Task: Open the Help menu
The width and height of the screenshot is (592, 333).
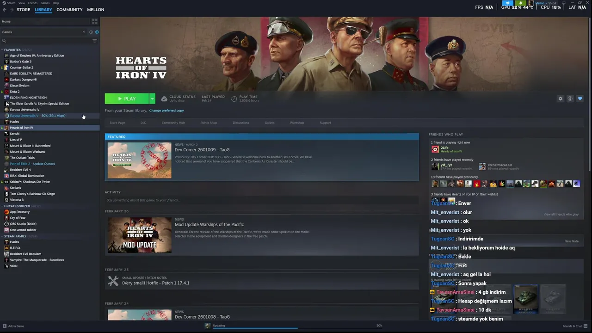Action: click(55, 3)
